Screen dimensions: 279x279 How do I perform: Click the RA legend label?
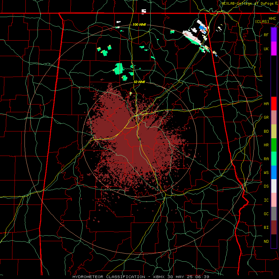[x=266, y=159]
